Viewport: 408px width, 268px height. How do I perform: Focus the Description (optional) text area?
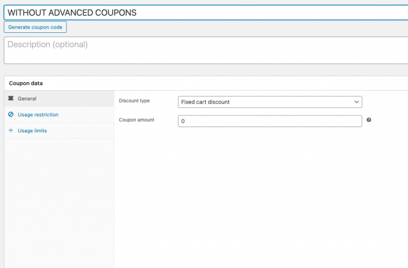(x=202, y=50)
